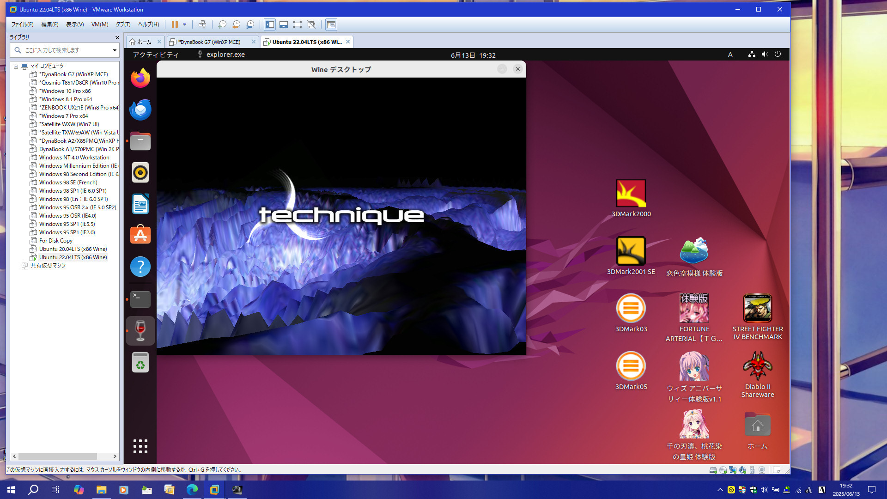887x499 pixels.
Task: Click アクティビティ in the Ubuntu top bar
Action: [156, 55]
